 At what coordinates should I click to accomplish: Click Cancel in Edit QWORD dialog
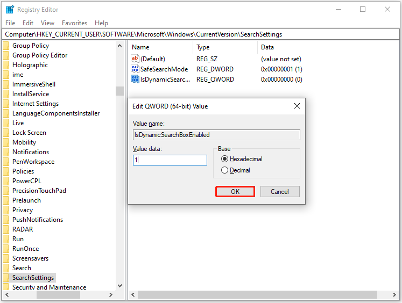tap(280, 191)
